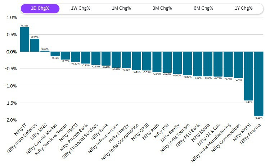
Task: Select the Nifty Oil & Gas bar
Action: coord(218,64)
